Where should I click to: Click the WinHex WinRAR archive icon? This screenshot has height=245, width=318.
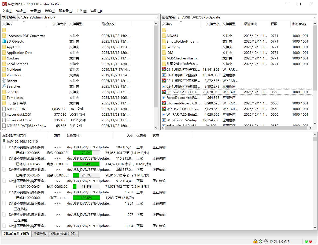pyautogui.click(x=164, y=109)
